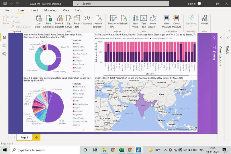Click Sign in

[x=192, y=4]
